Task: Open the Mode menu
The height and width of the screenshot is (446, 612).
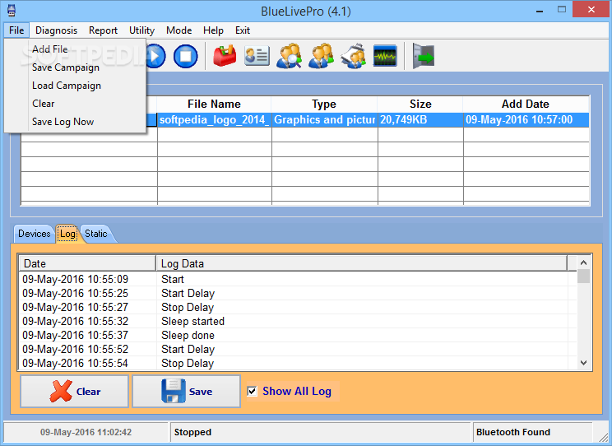Action: click(x=178, y=30)
